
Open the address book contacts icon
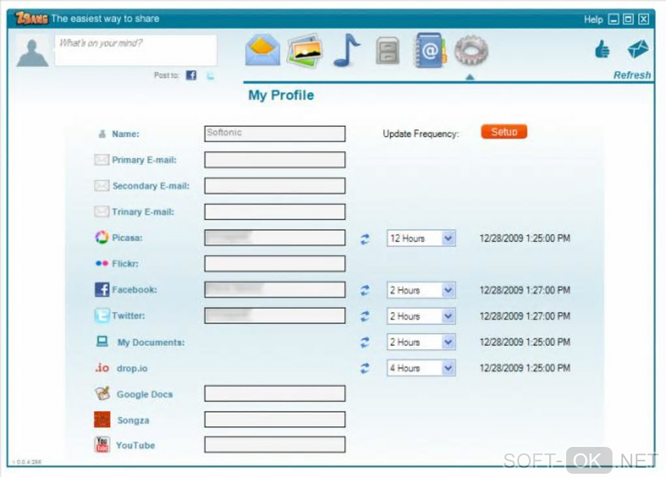(429, 50)
